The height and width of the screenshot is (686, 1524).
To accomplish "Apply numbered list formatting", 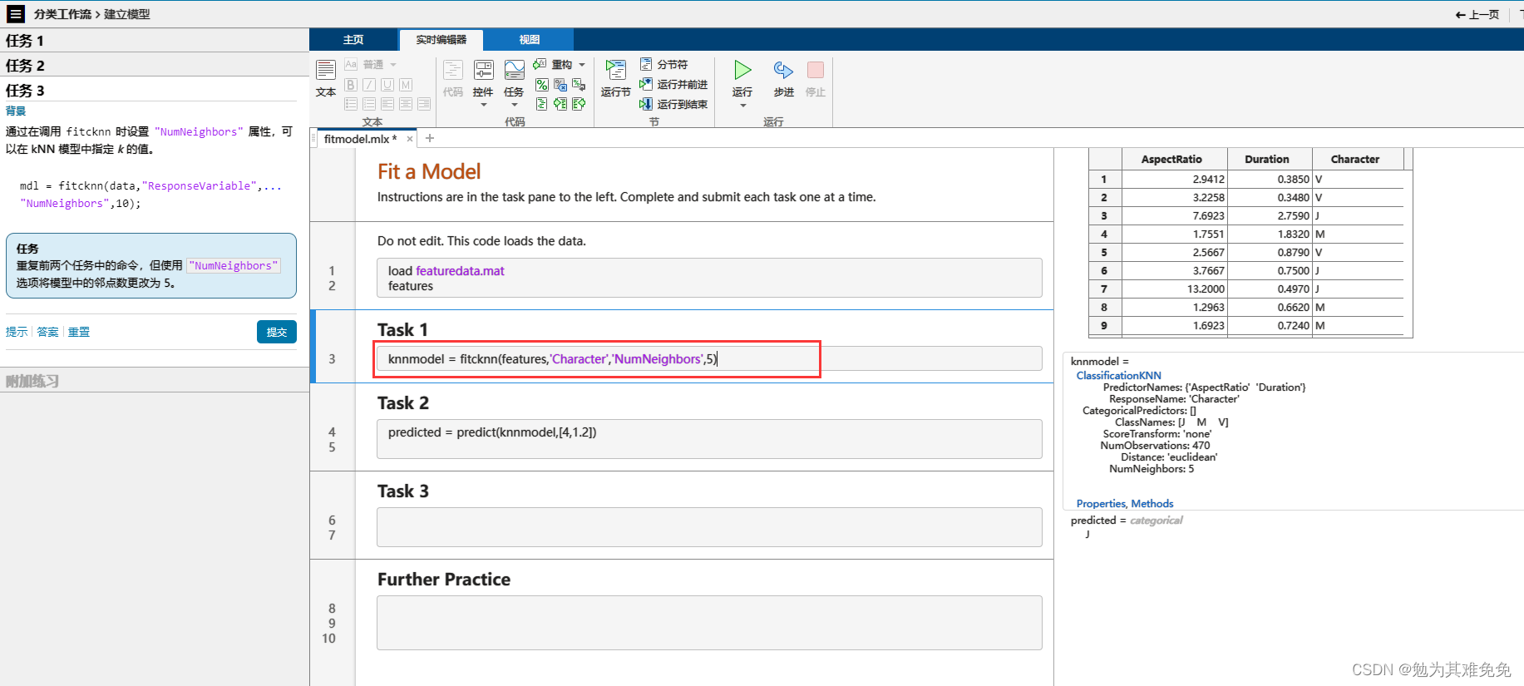I will 369,104.
